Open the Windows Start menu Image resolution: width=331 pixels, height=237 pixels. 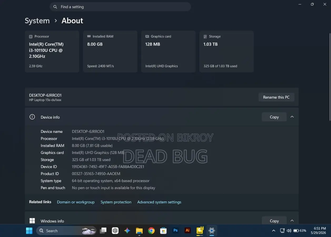pos(29,231)
